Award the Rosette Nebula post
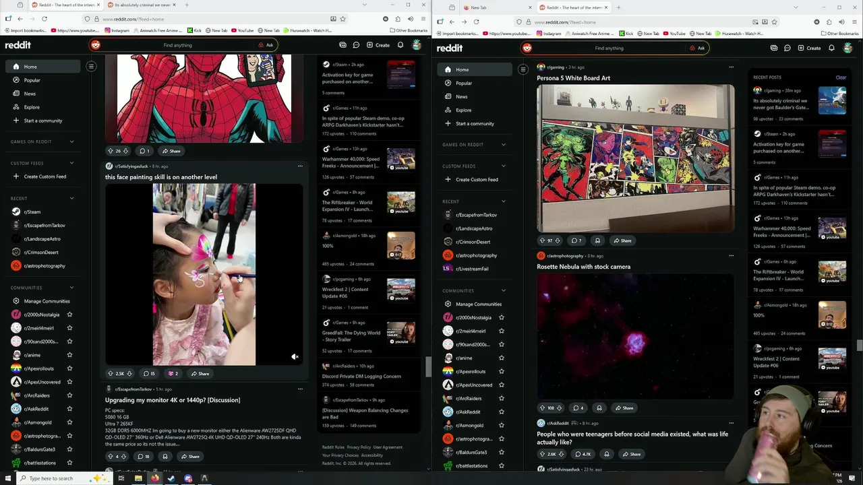This screenshot has width=863, height=485. (x=599, y=408)
